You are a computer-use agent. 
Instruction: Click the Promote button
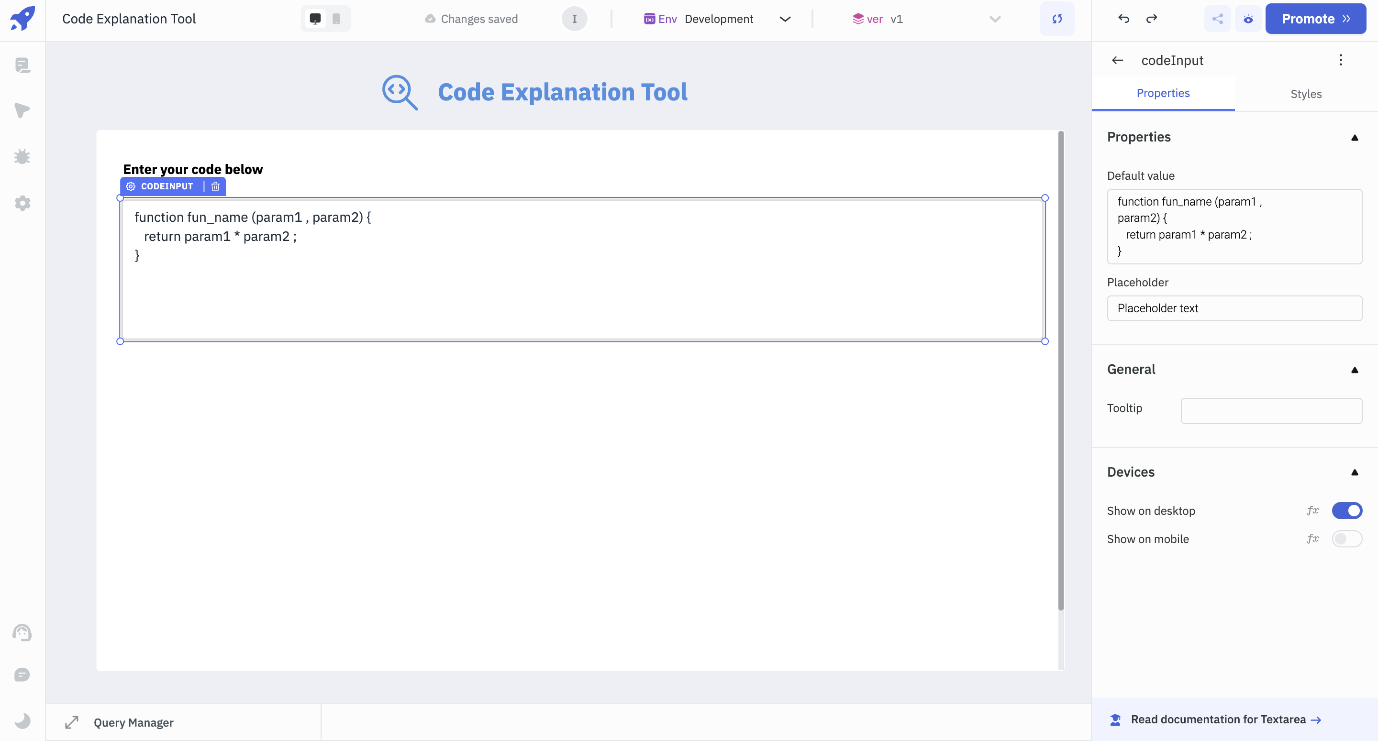1316,19
